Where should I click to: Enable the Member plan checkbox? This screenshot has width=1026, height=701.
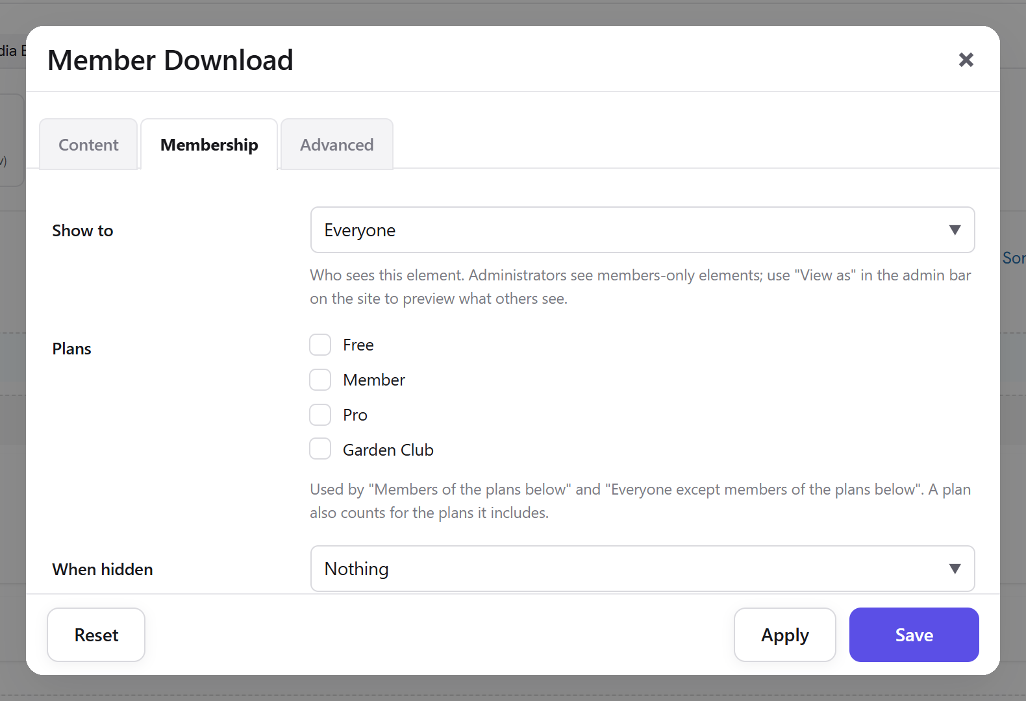pyautogui.click(x=320, y=380)
